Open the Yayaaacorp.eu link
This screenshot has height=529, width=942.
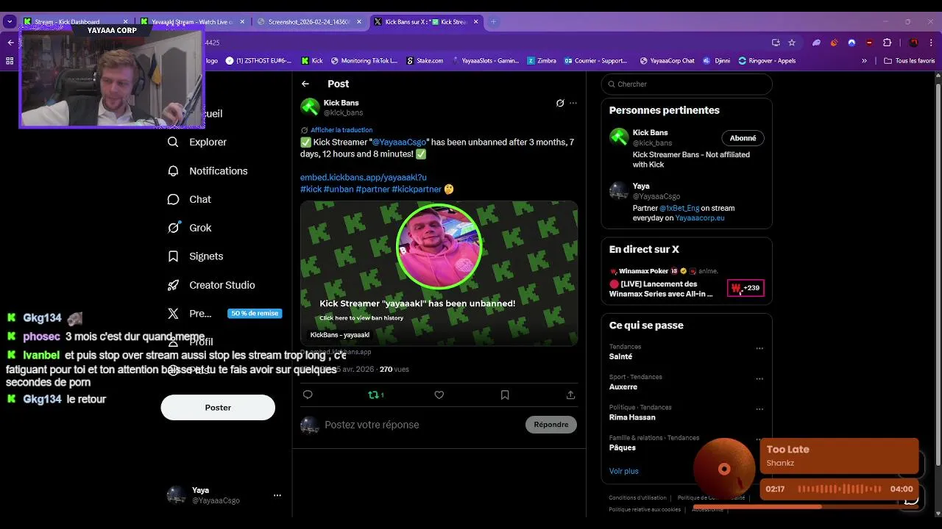click(700, 218)
